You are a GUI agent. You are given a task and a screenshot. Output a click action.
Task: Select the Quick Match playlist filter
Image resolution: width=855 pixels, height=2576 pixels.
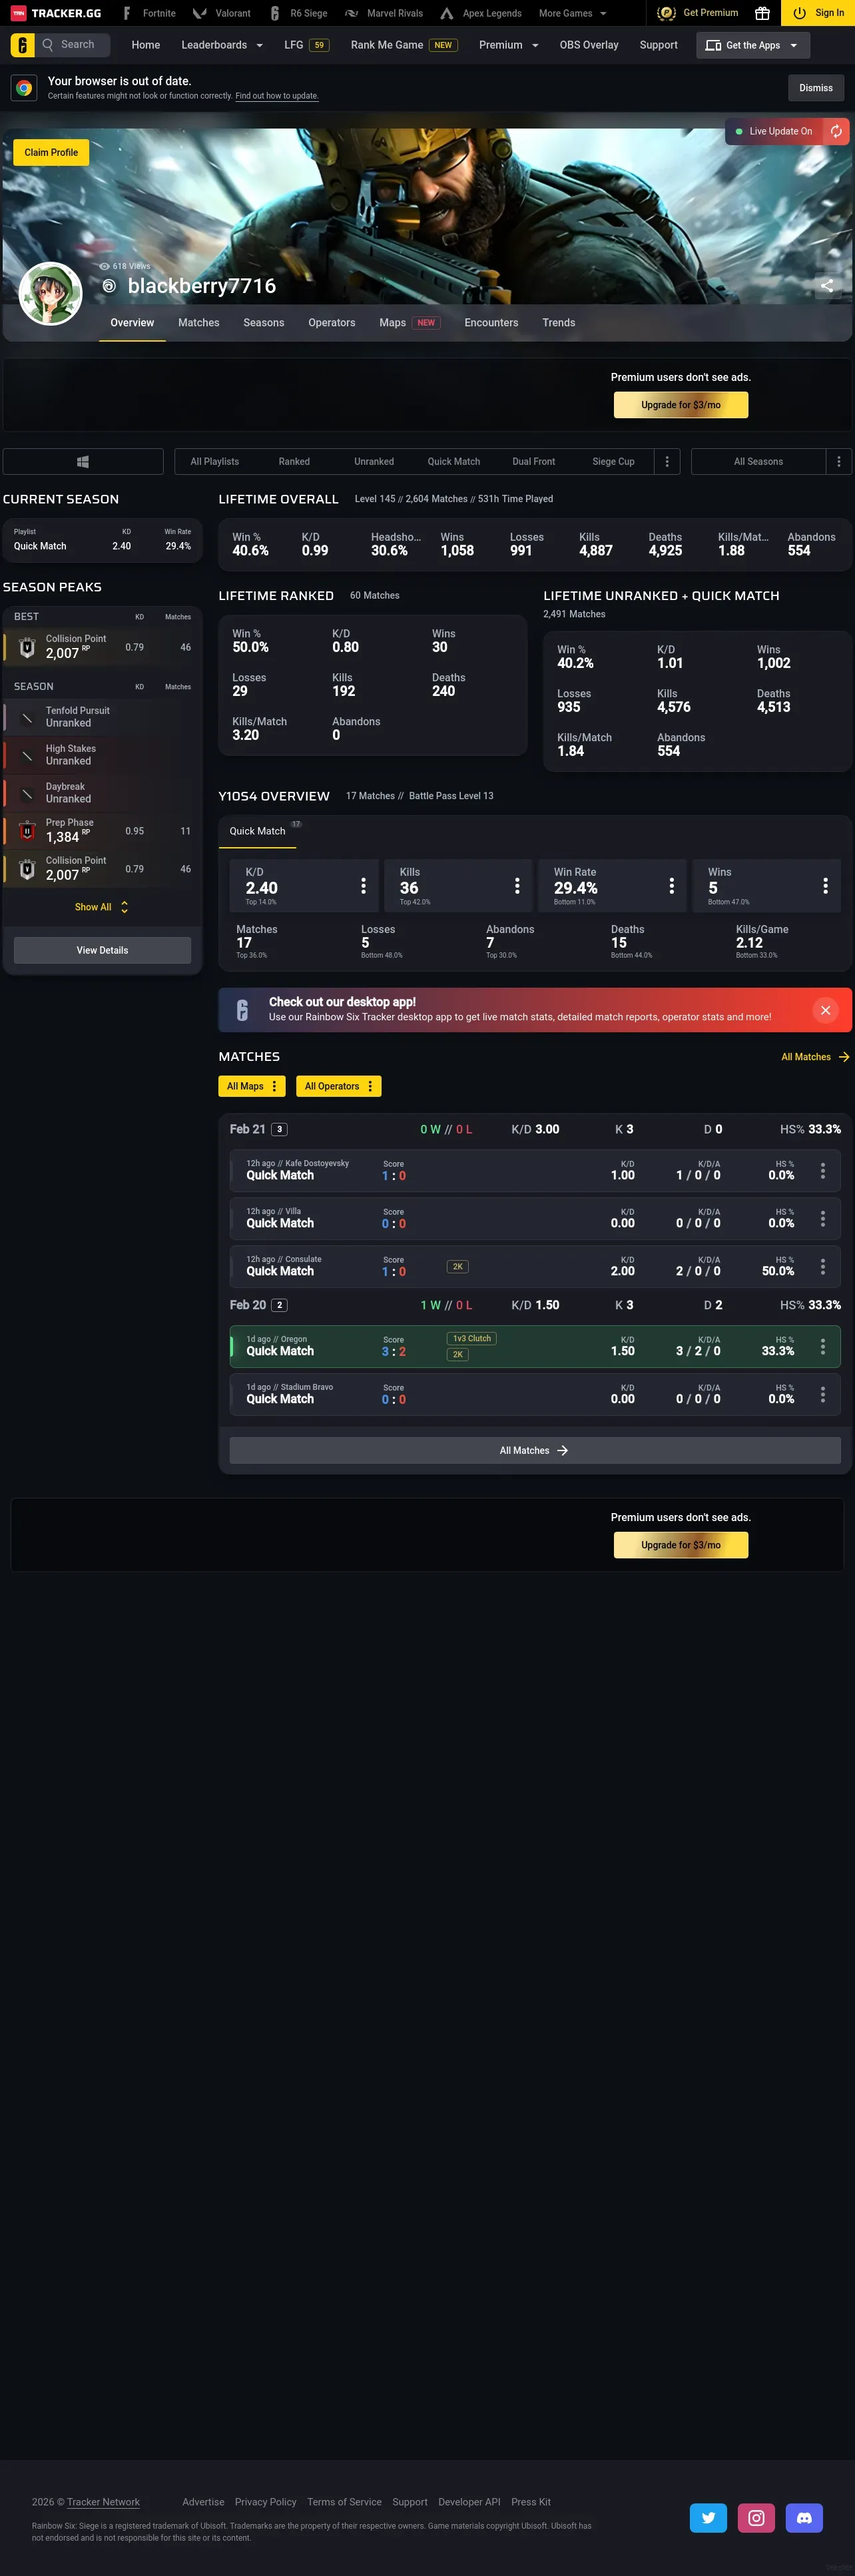[x=454, y=461]
